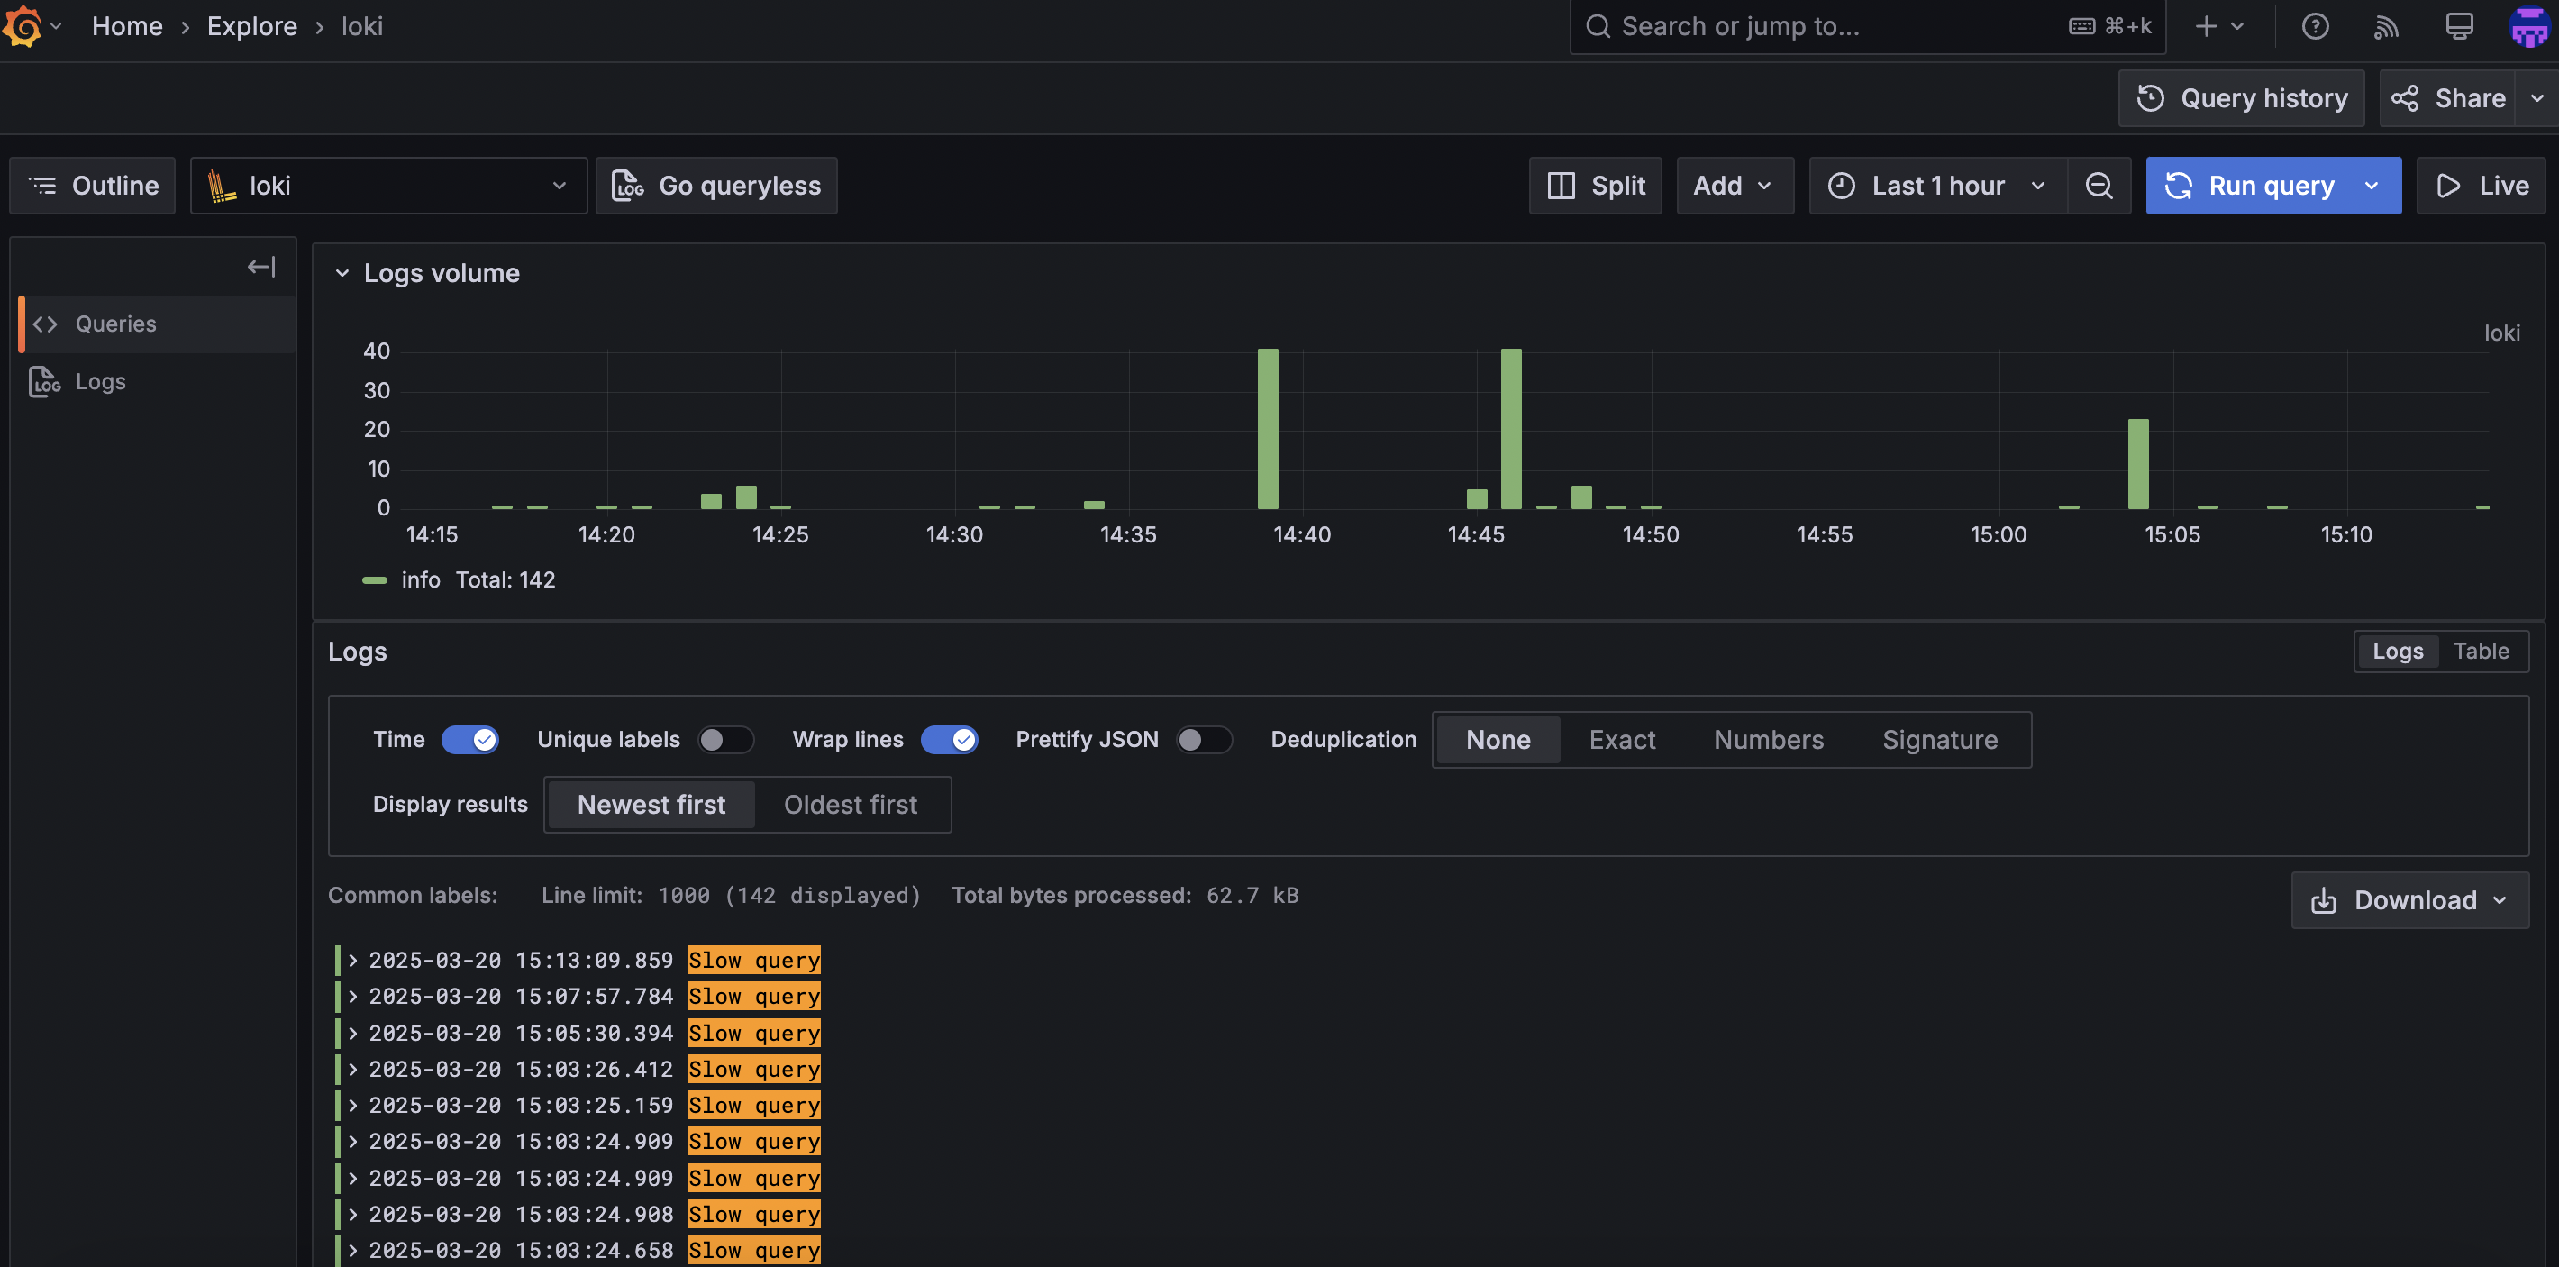Viewport: 2559px width, 1267px height.
Task: Toggle the Wrap lines switch
Action: (x=949, y=739)
